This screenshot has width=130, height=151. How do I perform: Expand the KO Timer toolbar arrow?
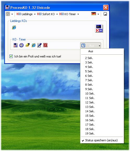(x=78, y=14)
